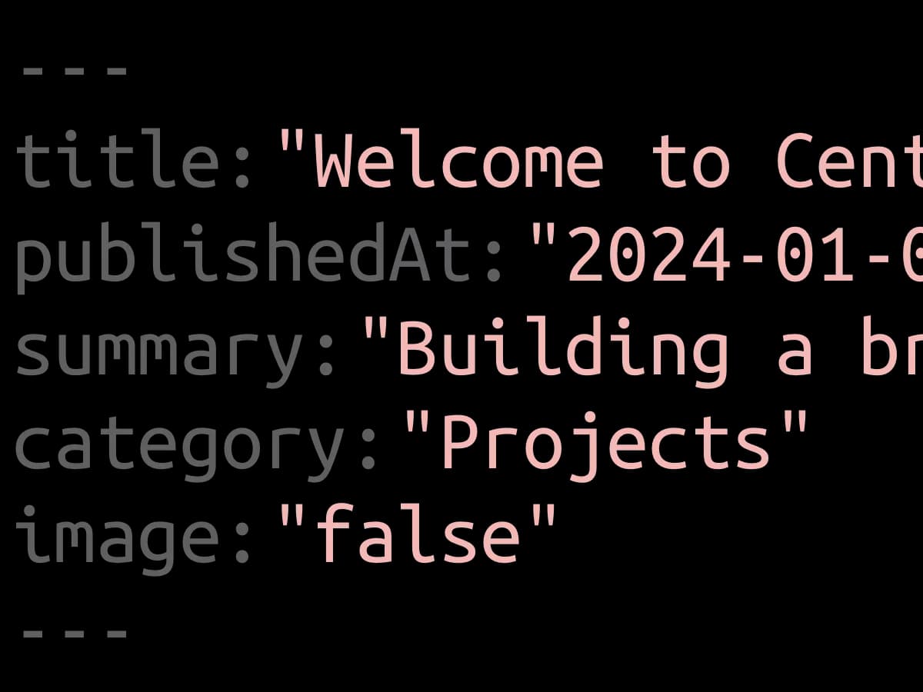Click the word to in title value

690,164
